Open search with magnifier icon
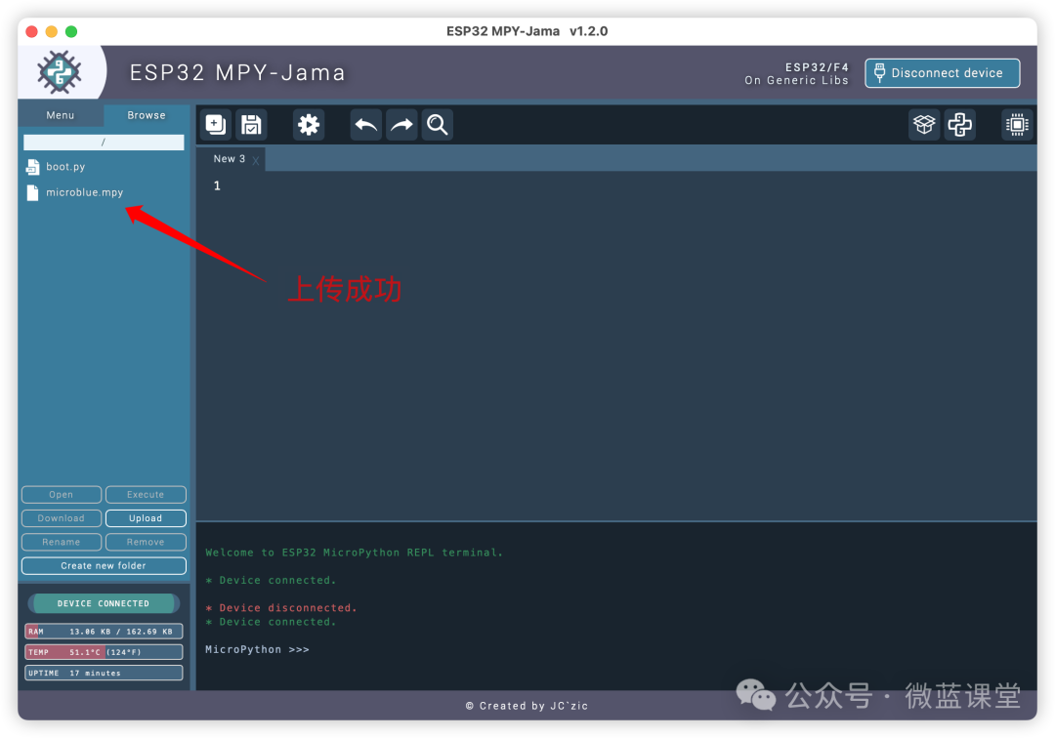 438,125
